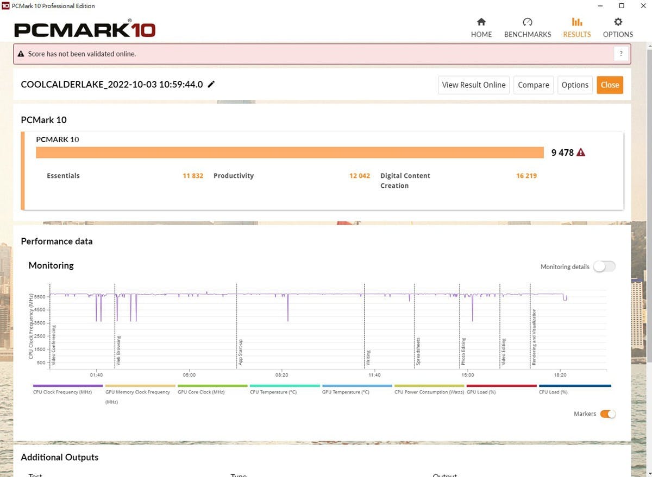This screenshot has width=652, height=477.
Task: Click the validation warning triangle icon in banner
Action: coord(21,54)
